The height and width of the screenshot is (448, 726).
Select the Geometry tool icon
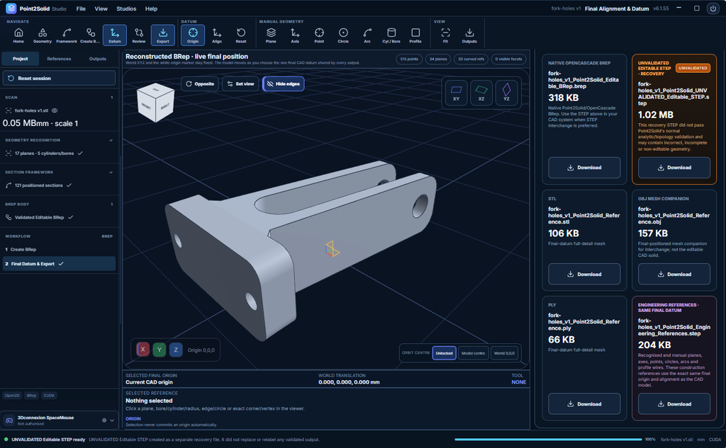43,35
